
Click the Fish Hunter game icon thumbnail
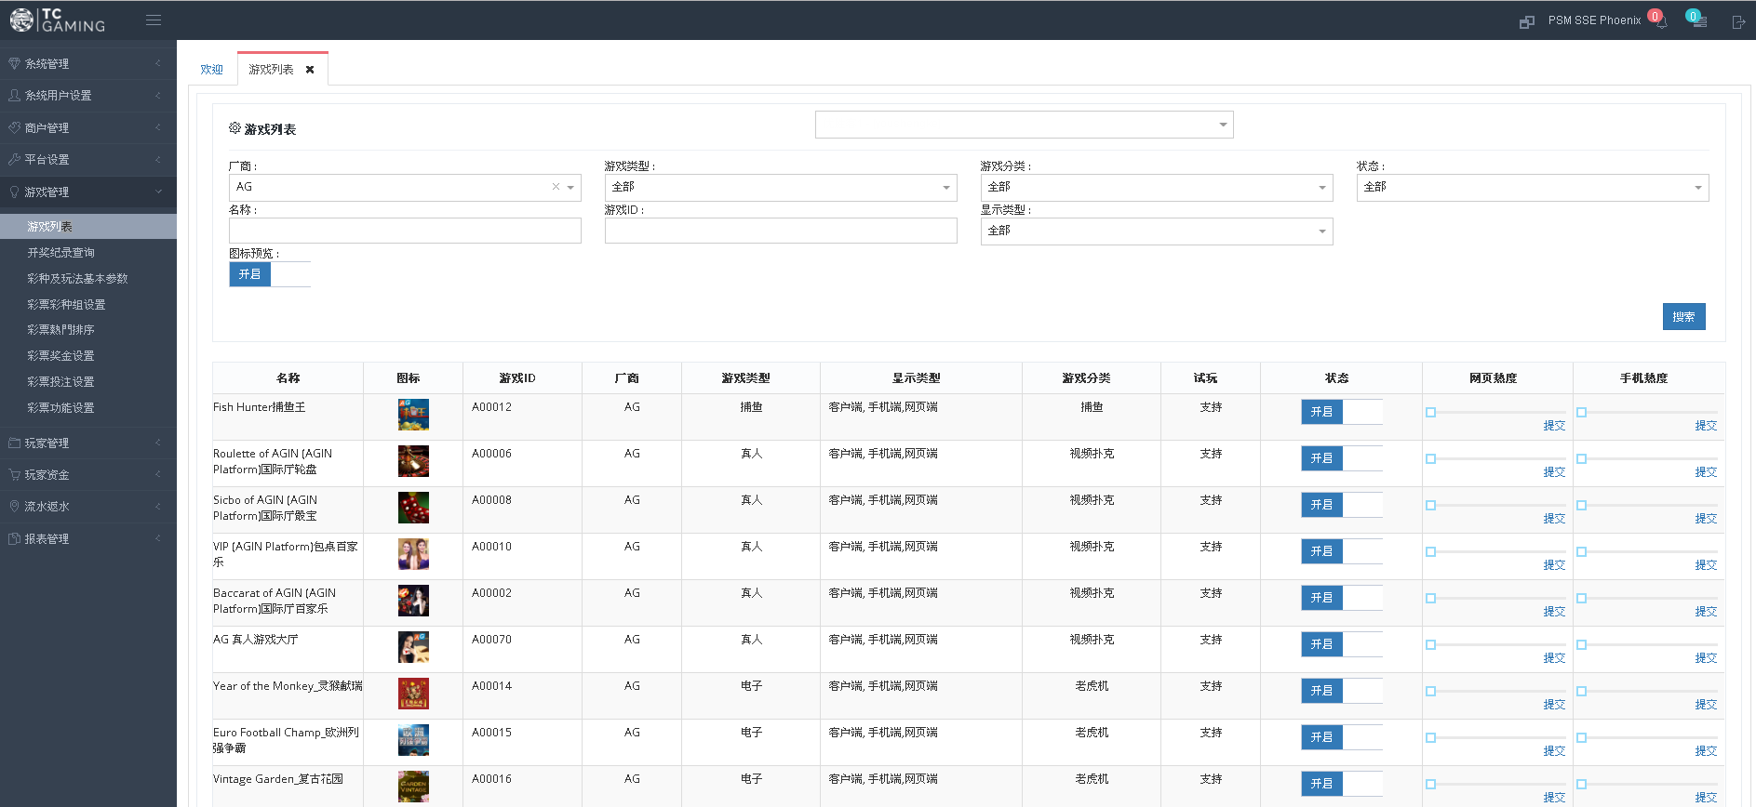coord(413,415)
